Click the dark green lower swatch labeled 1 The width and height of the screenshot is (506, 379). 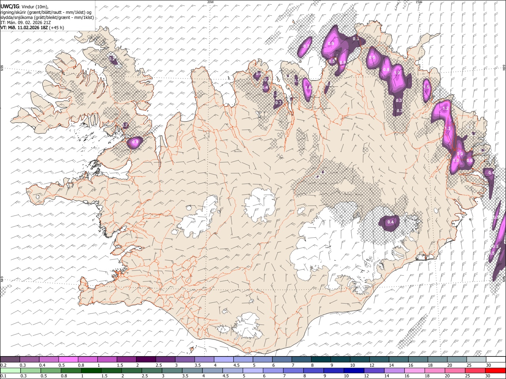pyautogui.click(x=91, y=370)
